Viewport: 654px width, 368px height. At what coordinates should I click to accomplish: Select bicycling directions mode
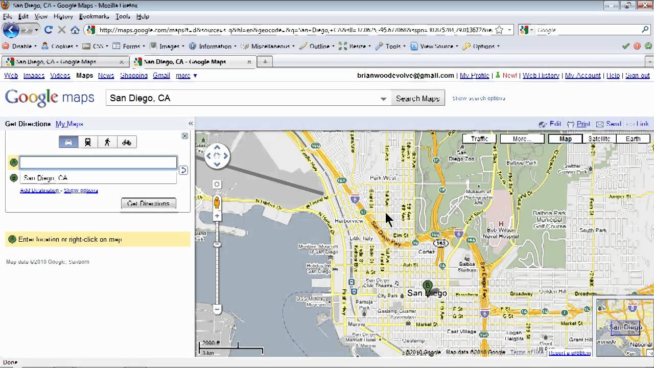point(127,142)
